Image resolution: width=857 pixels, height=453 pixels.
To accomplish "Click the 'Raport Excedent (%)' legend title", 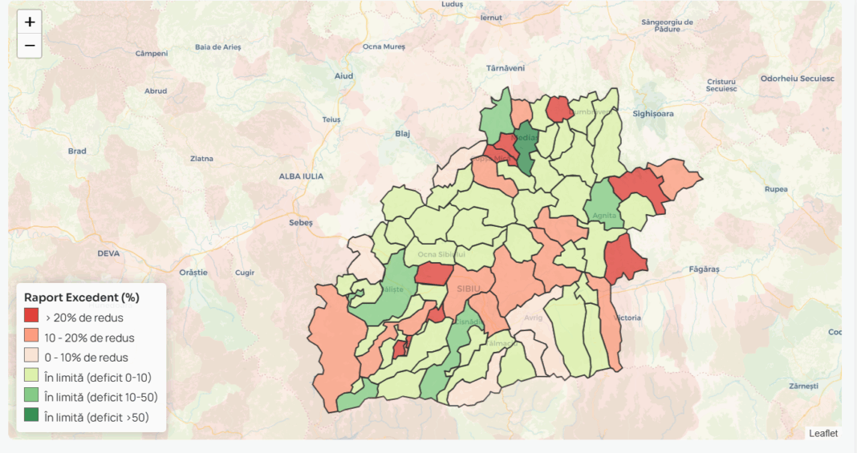I will 82,297.
